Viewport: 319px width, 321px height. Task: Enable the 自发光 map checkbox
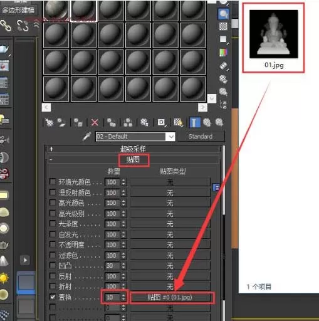point(53,234)
